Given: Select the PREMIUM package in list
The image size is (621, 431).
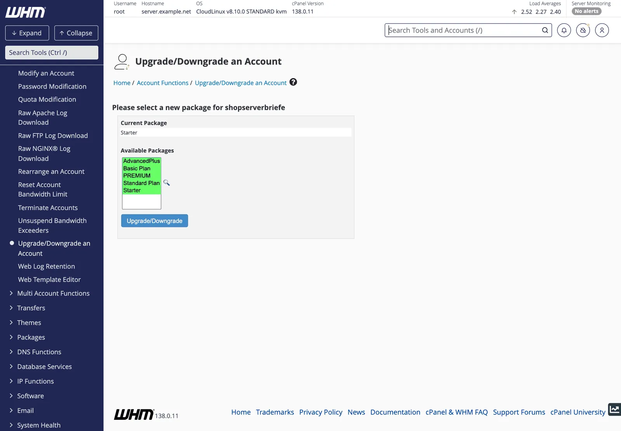Looking at the screenshot, I should click(x=142, y=176).
